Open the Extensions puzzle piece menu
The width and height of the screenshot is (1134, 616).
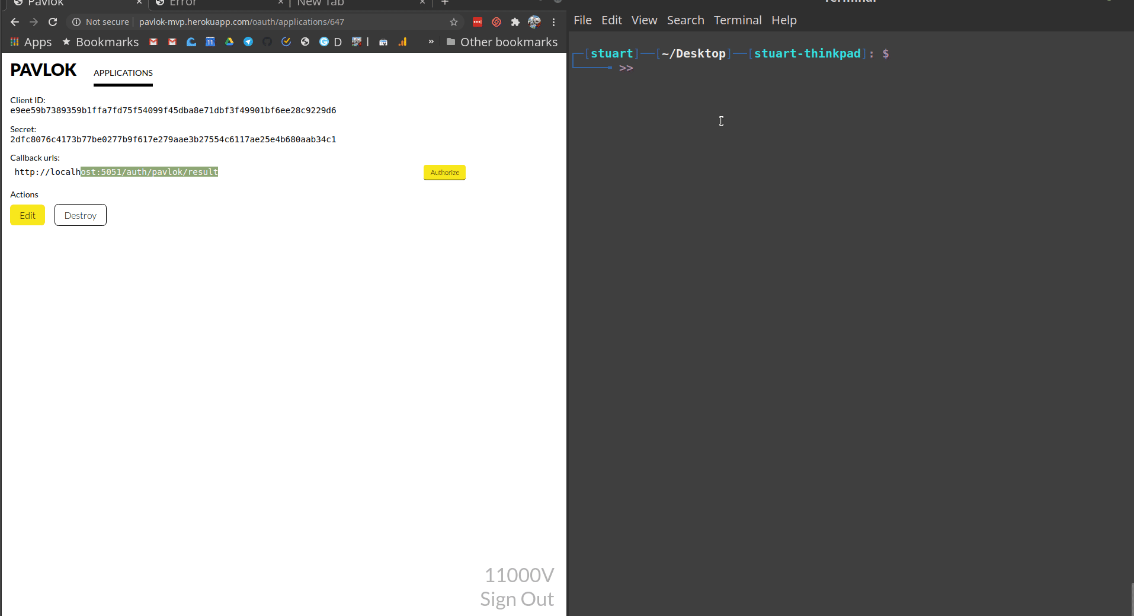(x=515, y=22)
